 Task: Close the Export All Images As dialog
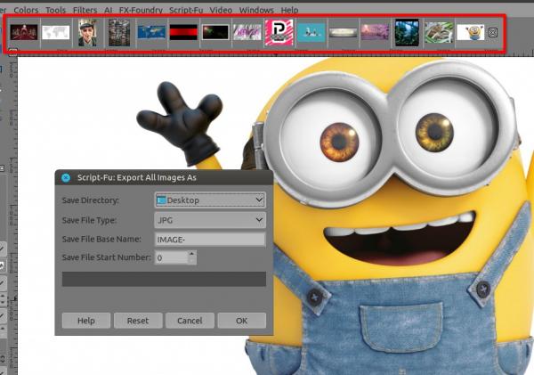click(66, 177)
